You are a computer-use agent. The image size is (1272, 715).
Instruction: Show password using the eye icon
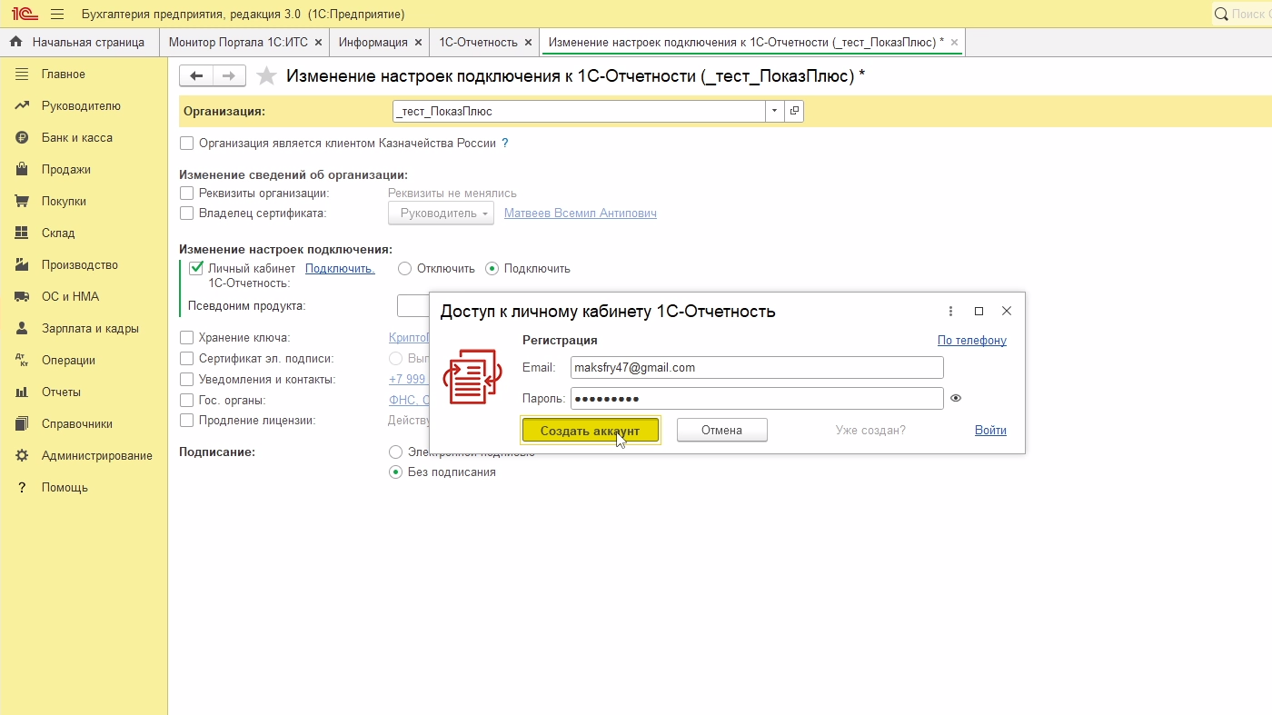point(956,398)
